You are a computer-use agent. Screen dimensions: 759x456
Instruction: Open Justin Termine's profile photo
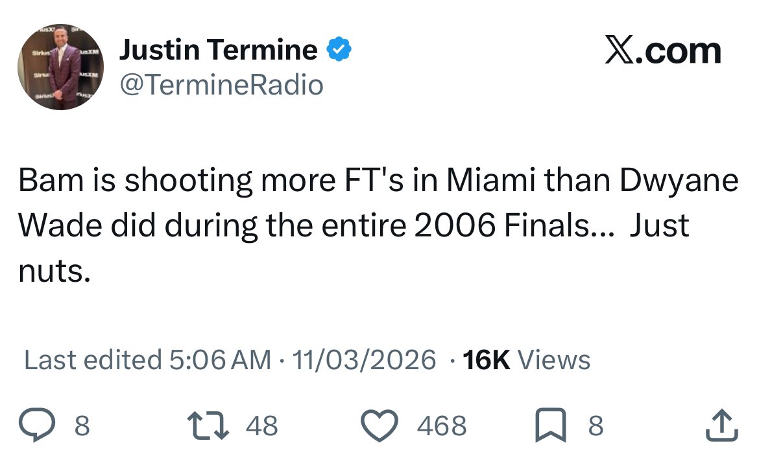60,68
